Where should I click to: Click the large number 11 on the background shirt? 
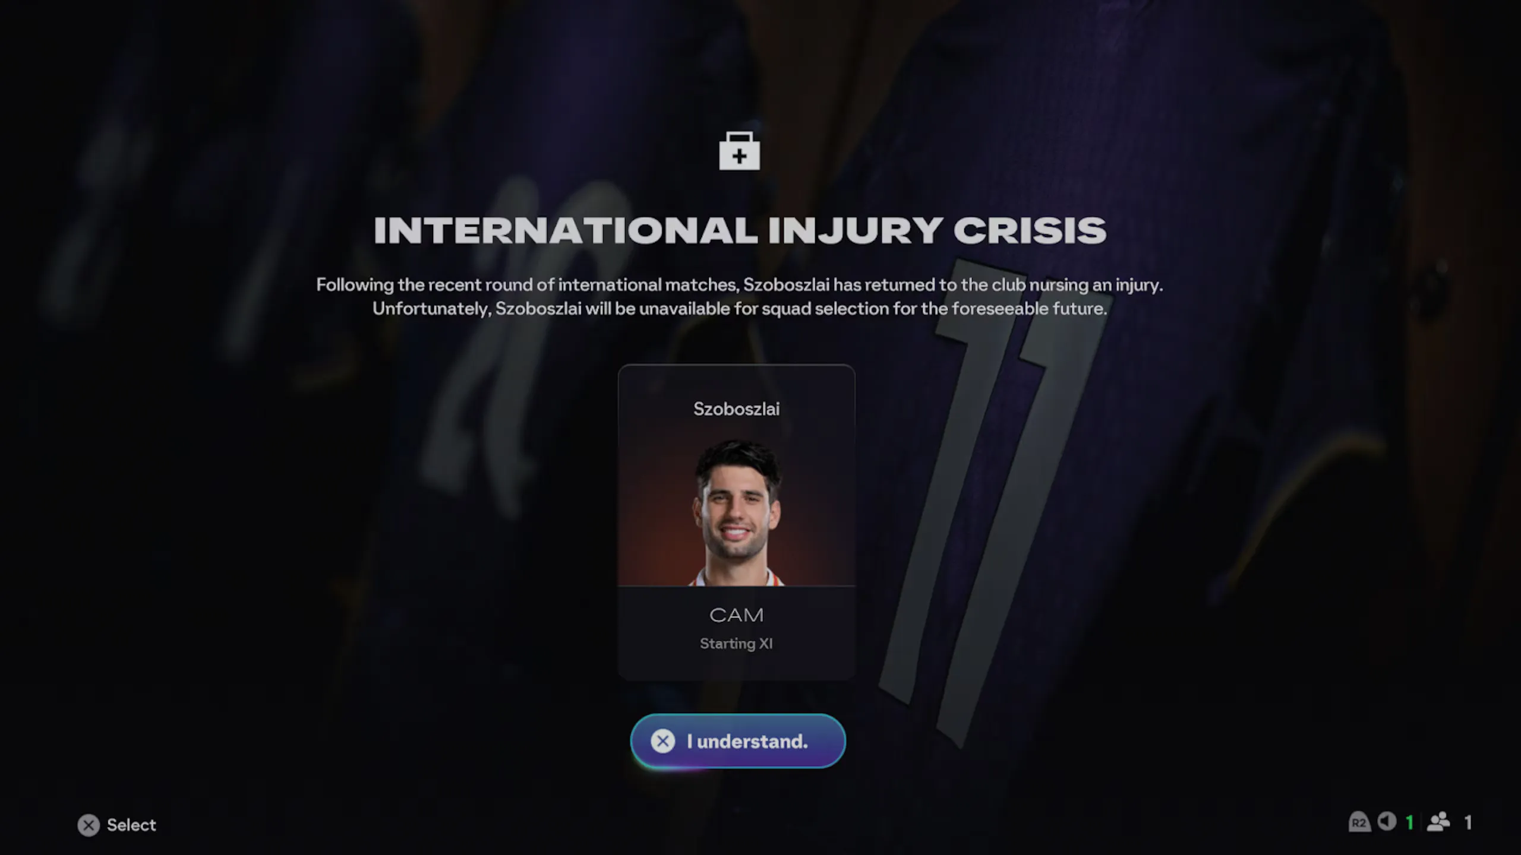click(992, 499)
